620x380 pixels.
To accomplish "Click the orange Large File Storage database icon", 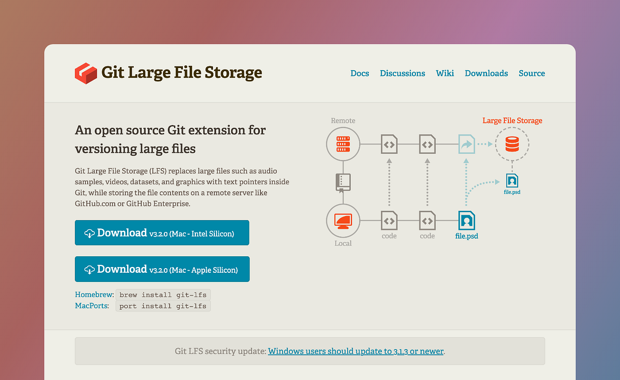I will click(512, 144).
